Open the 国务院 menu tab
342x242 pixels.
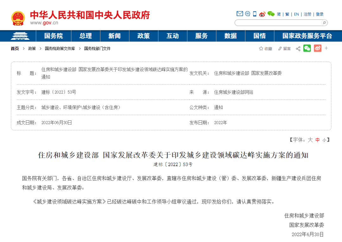pos(54,36)
